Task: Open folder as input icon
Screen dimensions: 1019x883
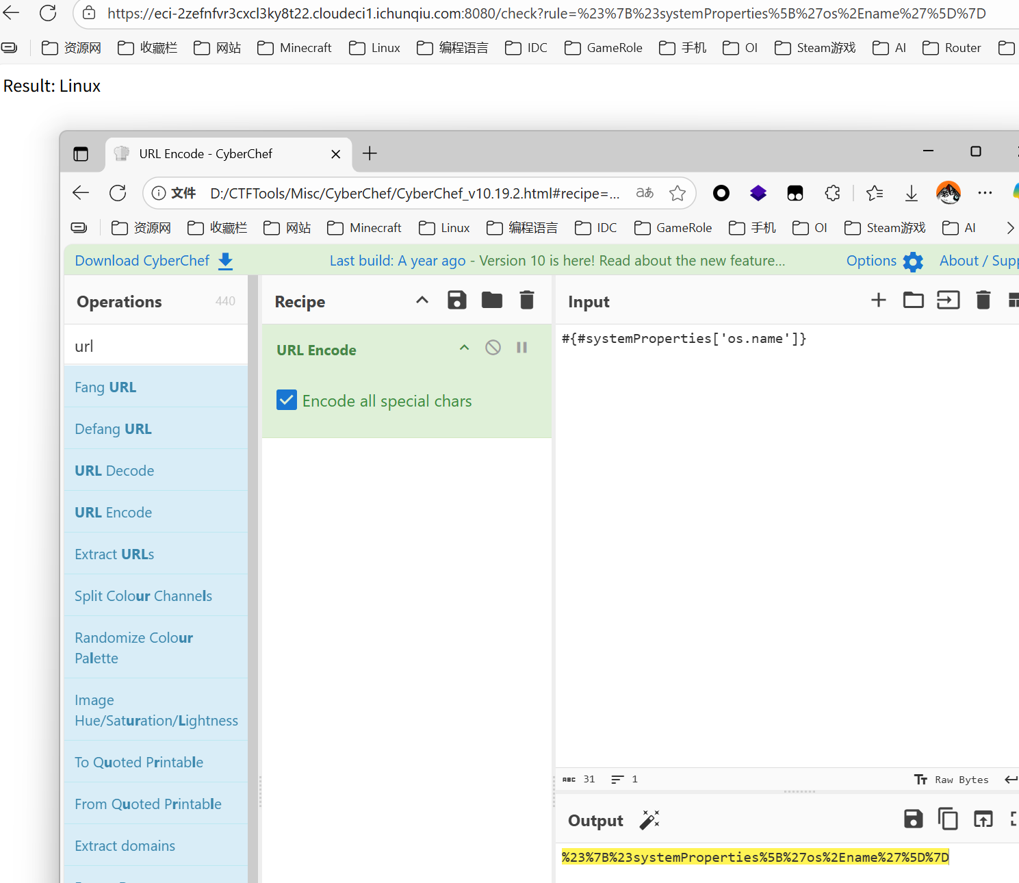Action: (x=913, y=300)
